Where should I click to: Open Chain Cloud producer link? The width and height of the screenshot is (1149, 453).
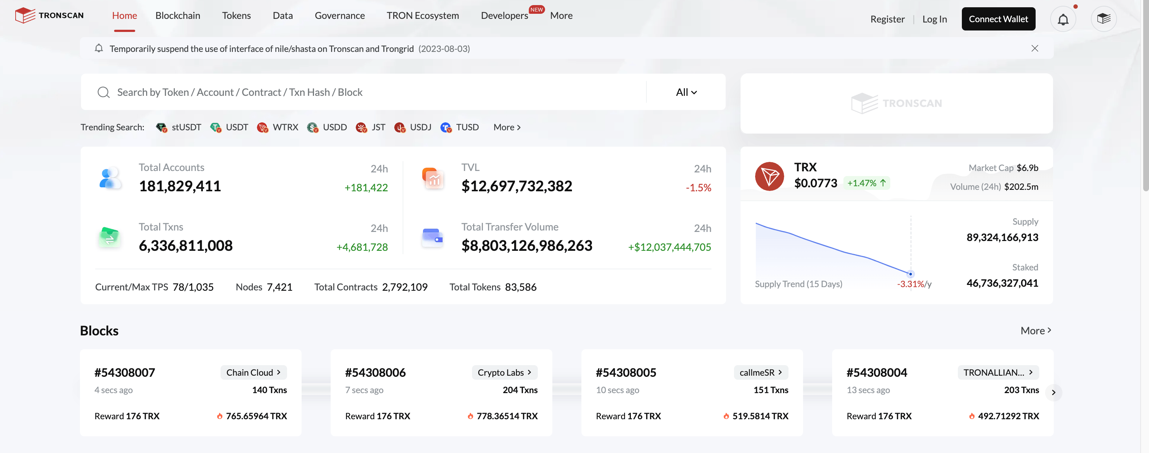pos(253,372)
